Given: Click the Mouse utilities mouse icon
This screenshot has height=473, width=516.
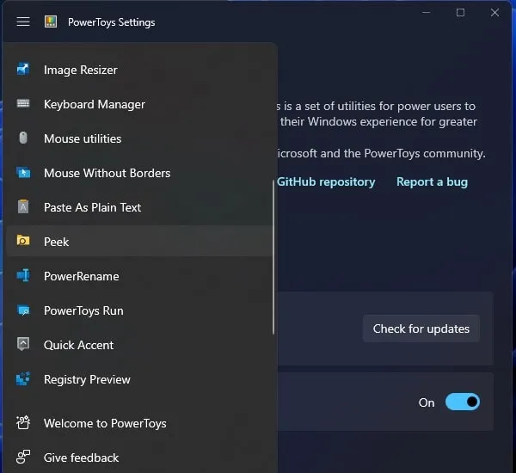Looking at the screenshot, I should [x=23, y=138].
